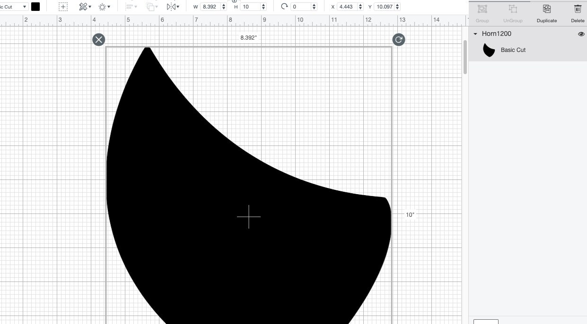Select the Offset tool icon

point(102,6)
